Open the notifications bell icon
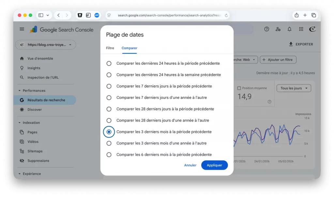This screenshot has height=197, width=334. pos(289,29)
